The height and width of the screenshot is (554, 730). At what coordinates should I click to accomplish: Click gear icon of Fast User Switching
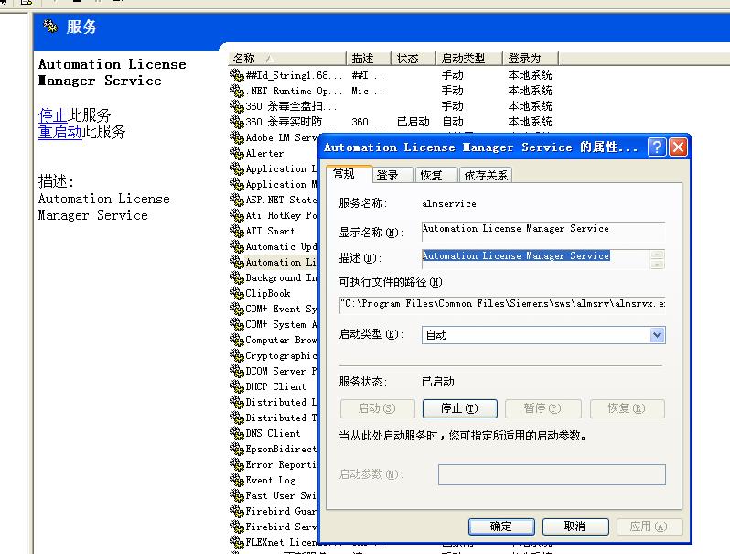click(237, 495)
